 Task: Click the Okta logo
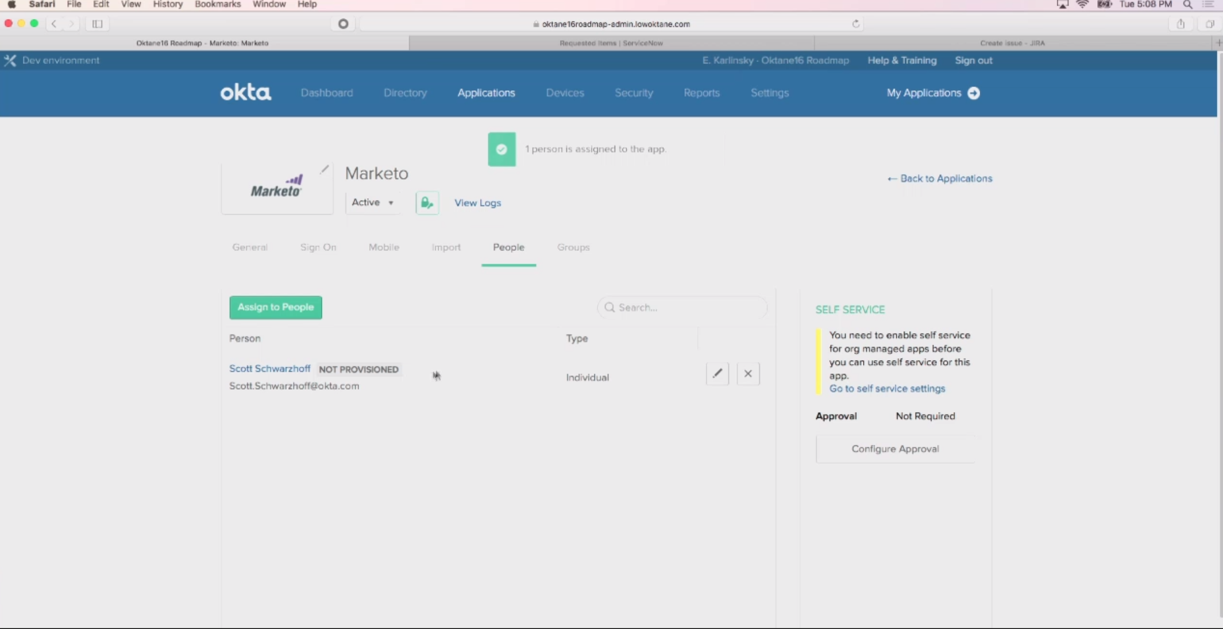coord(245,93)
